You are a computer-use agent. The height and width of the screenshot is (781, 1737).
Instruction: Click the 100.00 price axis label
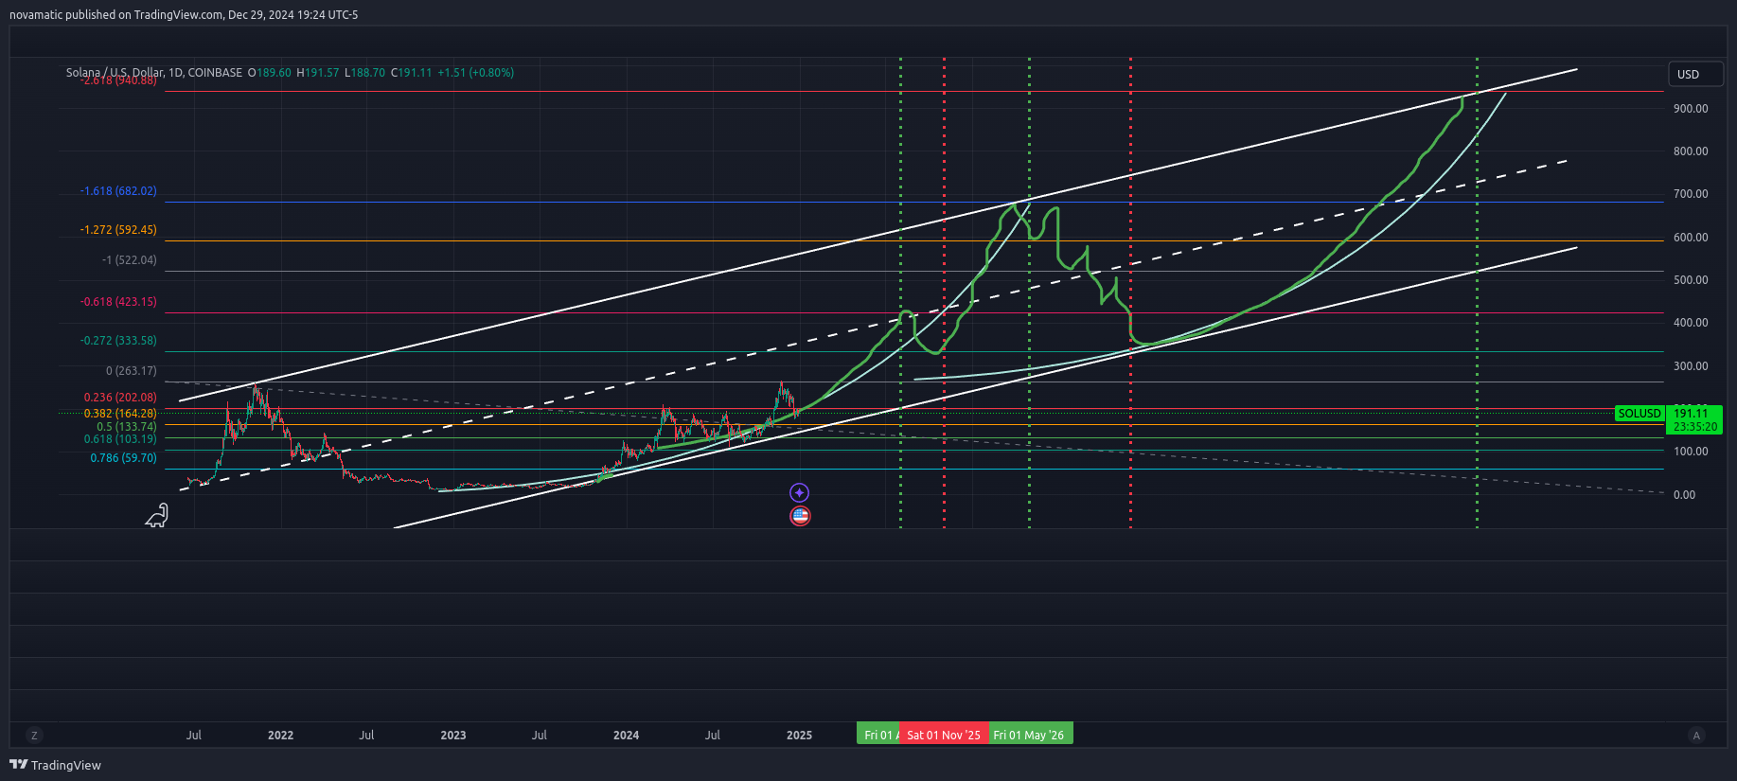[1691, 452]
